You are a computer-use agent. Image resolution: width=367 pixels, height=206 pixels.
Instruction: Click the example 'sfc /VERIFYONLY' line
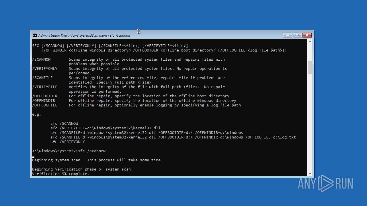point(68,142)
